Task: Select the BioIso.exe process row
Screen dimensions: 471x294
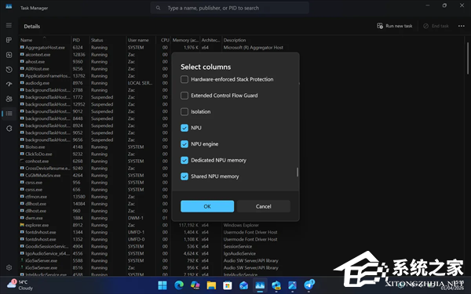Action: coord(35,147)
